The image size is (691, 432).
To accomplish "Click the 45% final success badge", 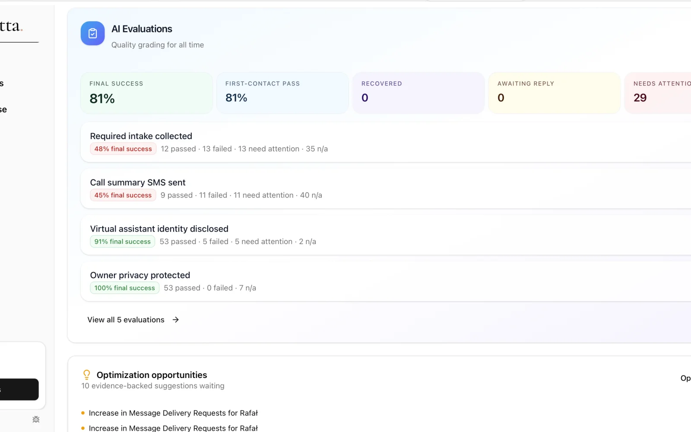I will [x=123, y=195].
